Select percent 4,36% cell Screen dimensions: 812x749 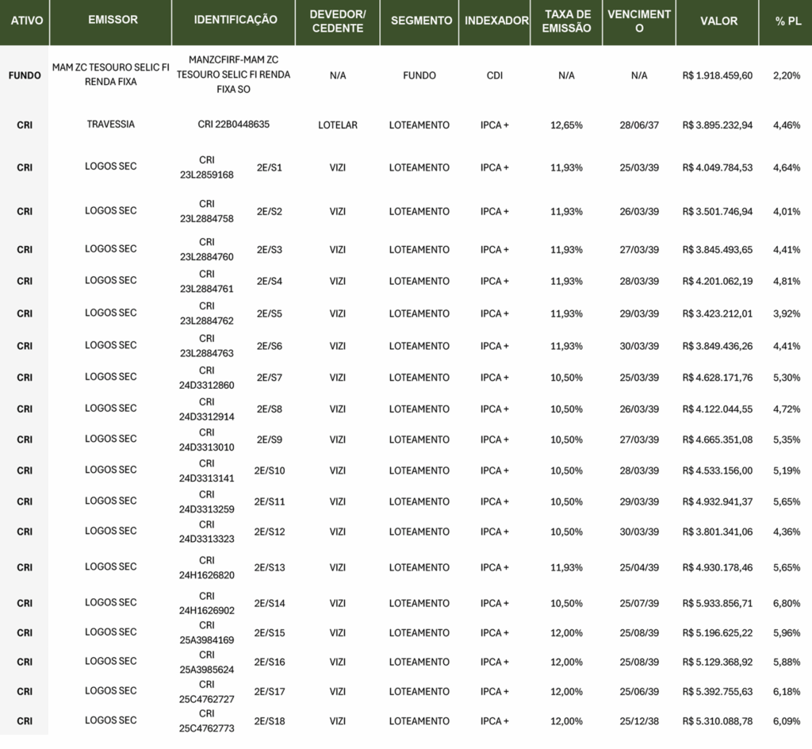click(786, 532)
